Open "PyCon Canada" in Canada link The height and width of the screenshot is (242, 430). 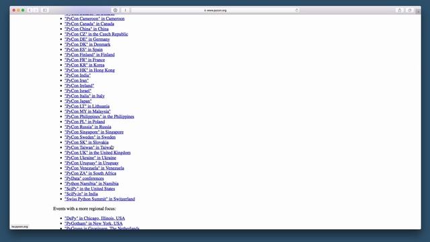click(x=89, y=24)
